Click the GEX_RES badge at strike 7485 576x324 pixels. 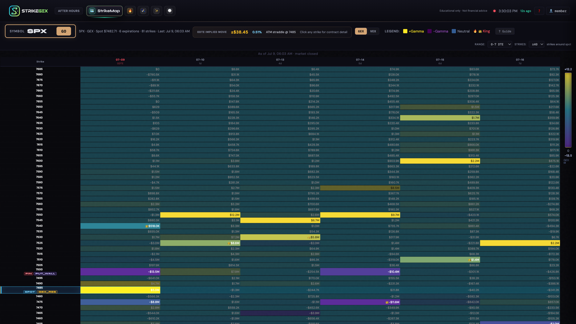[47, 292]
